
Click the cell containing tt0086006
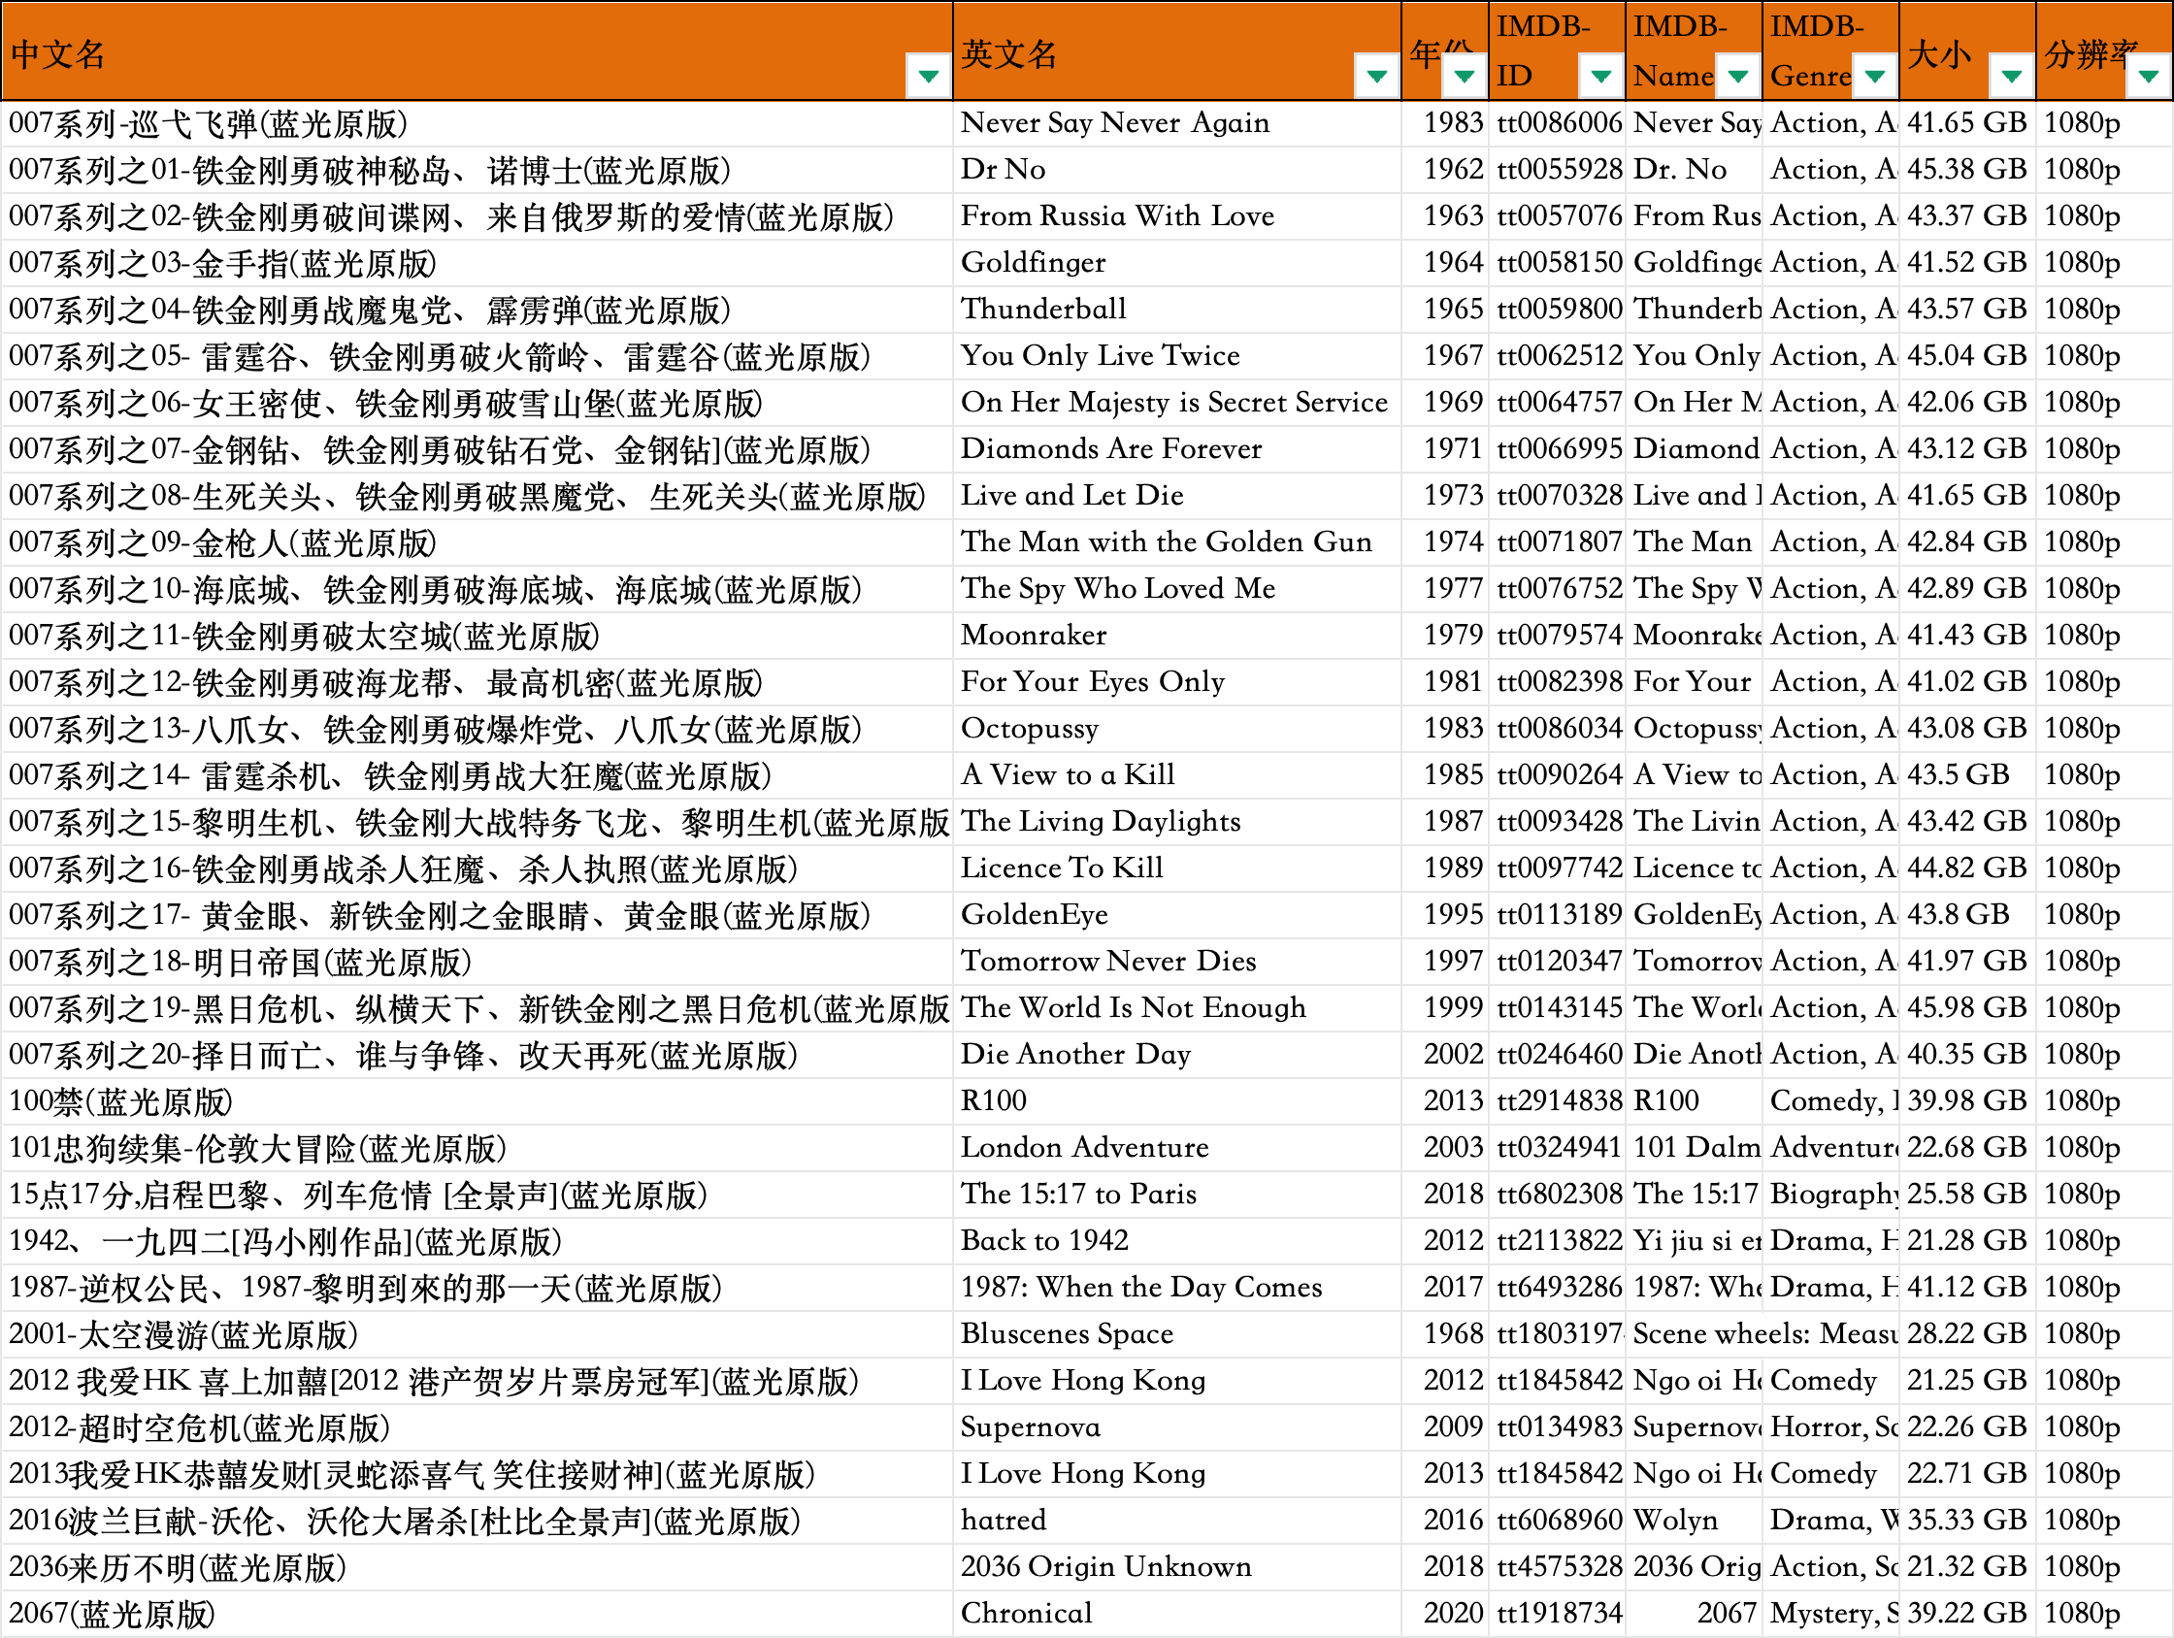tap(1558, 123)
